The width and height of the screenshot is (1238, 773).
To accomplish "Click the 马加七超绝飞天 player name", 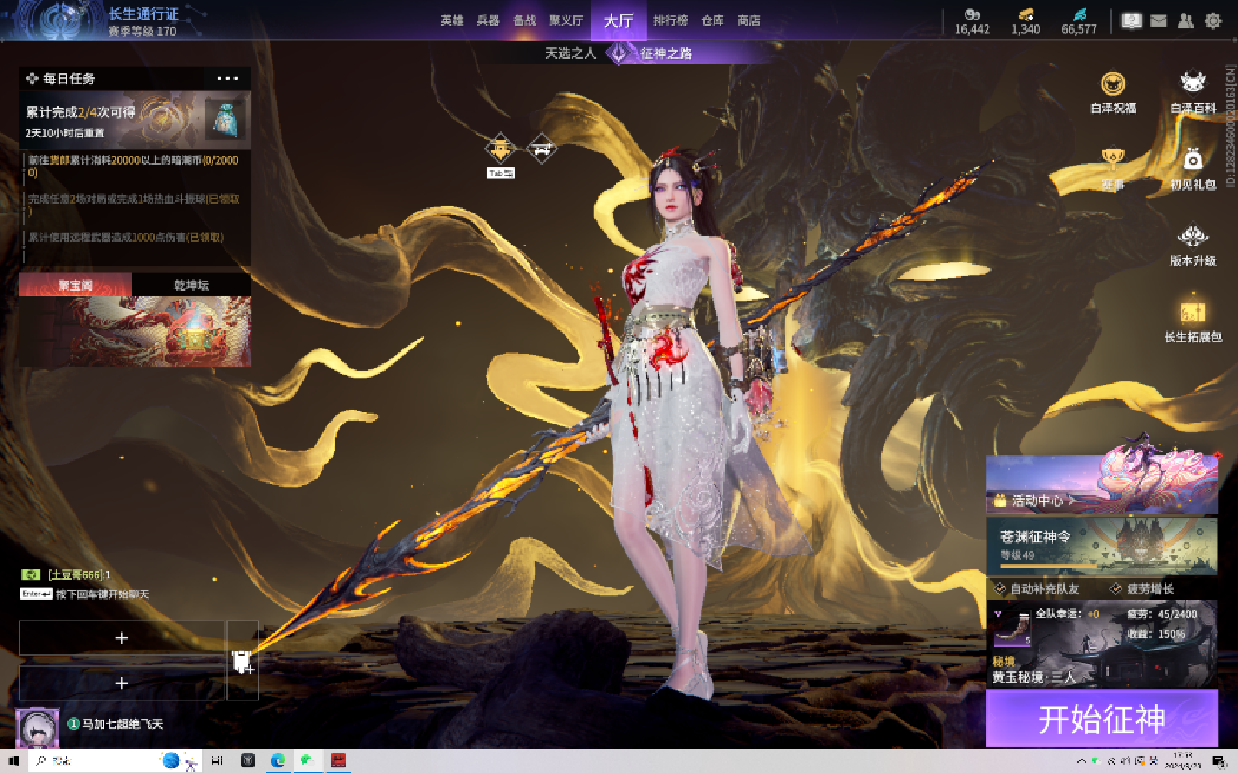I will coord(123,724).
